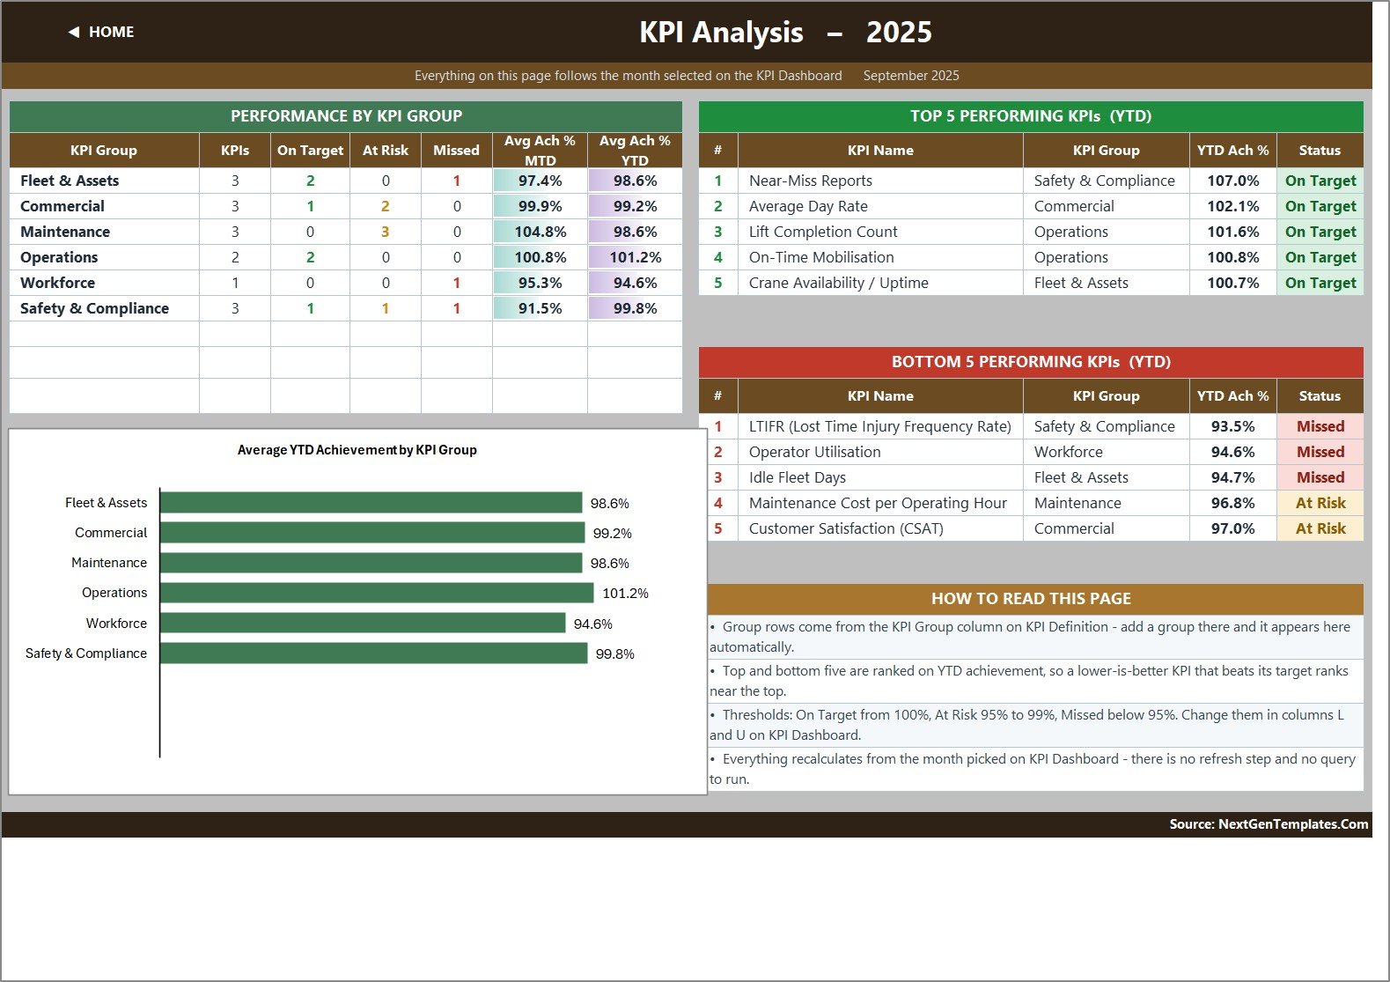Click the 99.9% MTD value for Commercial
This screenshot has height=982, width=1390.
pyautogui.click(x=540, y=206)
